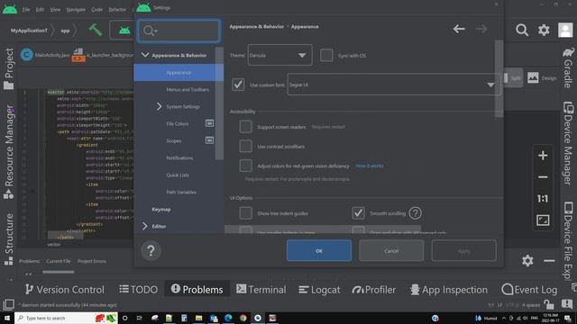Click the Settings search field

[x=179, y=31]
